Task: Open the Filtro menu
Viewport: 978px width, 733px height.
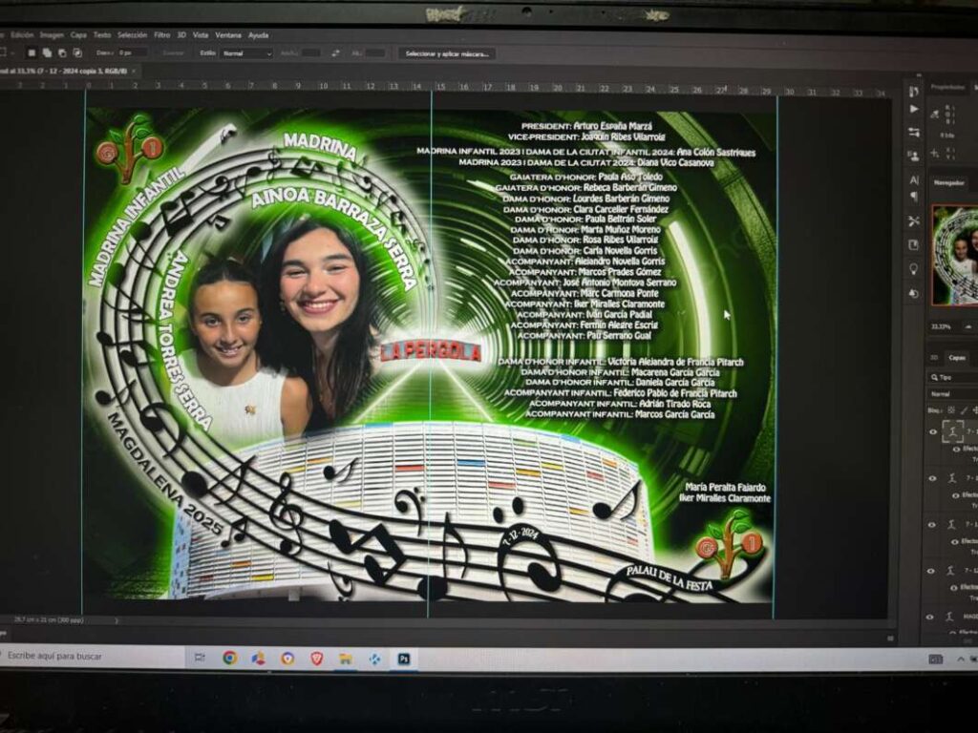Action: tap(161, 34)
